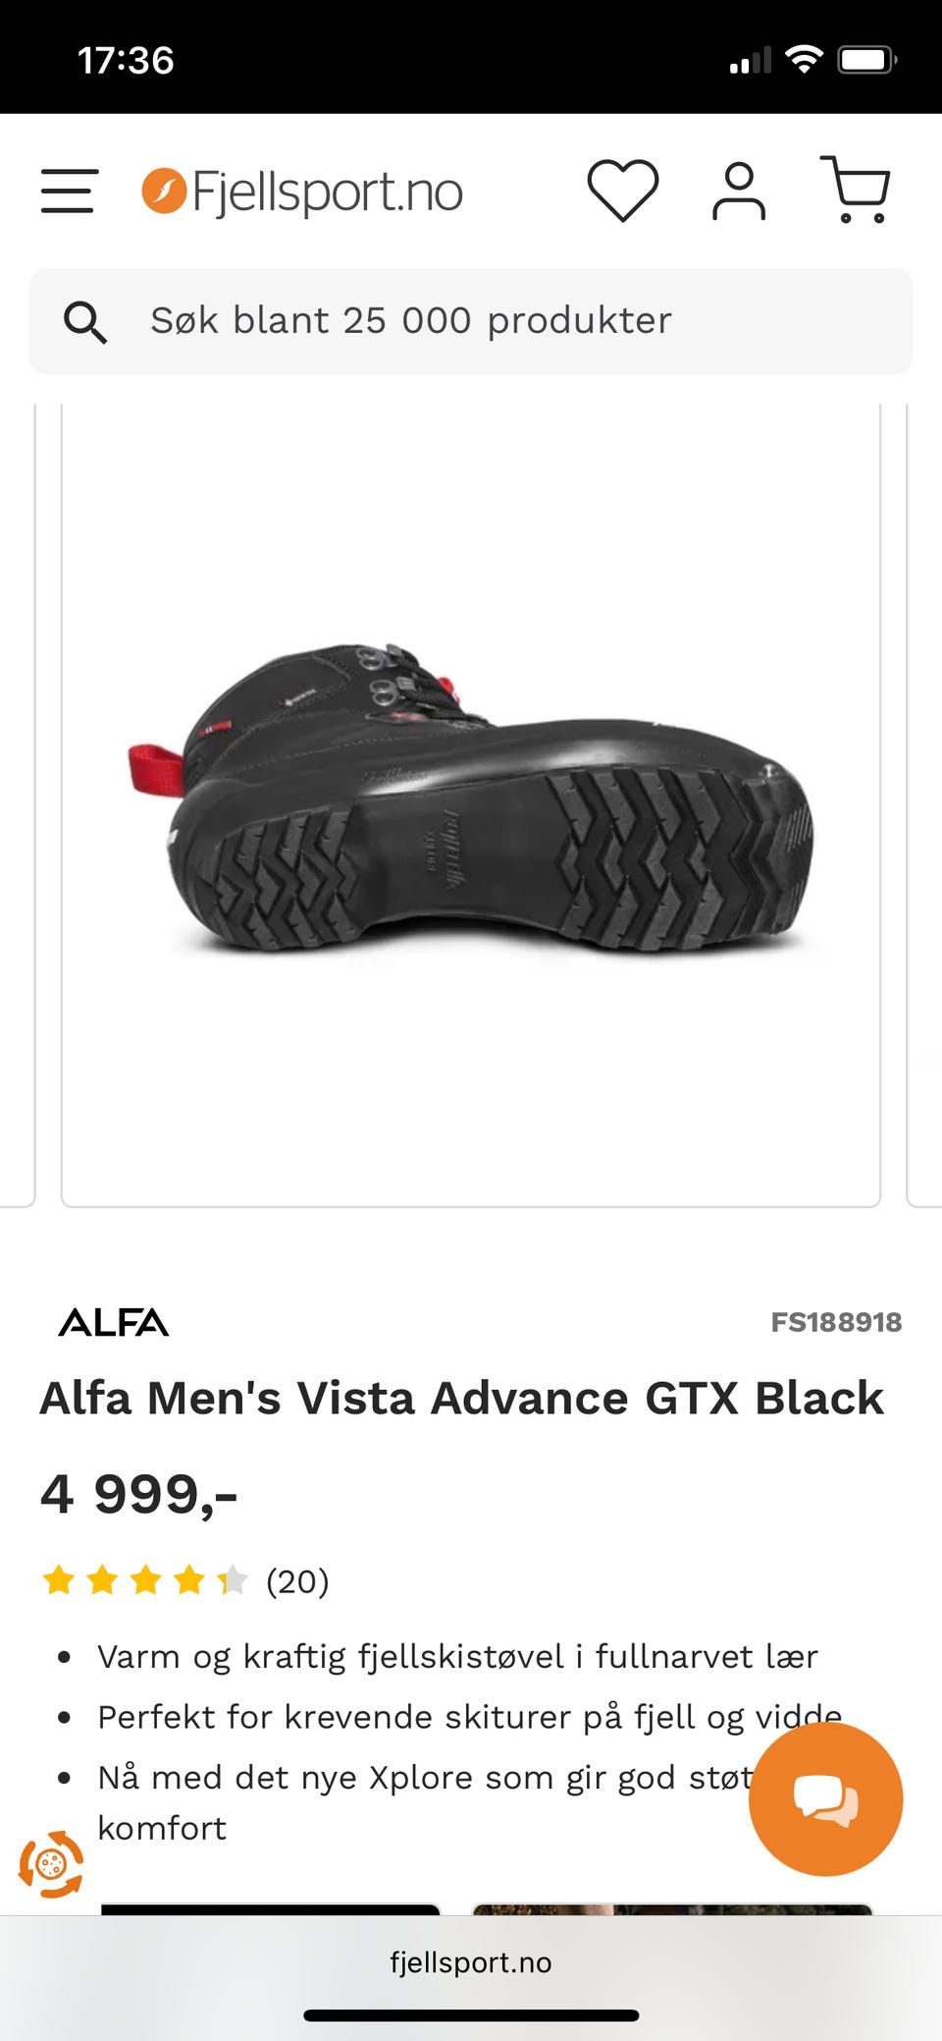Tap the previous image card edge
Image resolution: width=942 pixels, height=2041 pixels.
coord(18,803)
